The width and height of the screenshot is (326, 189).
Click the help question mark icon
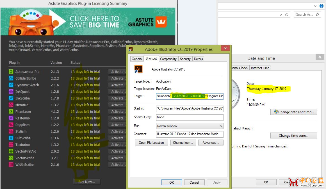pos(322,6)
